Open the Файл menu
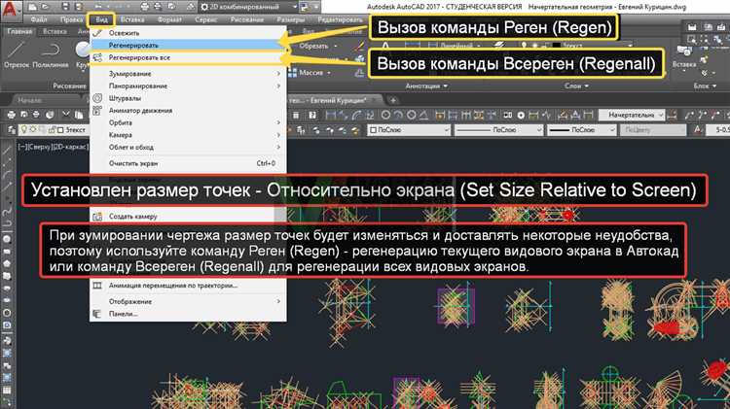 pos(39,20)
